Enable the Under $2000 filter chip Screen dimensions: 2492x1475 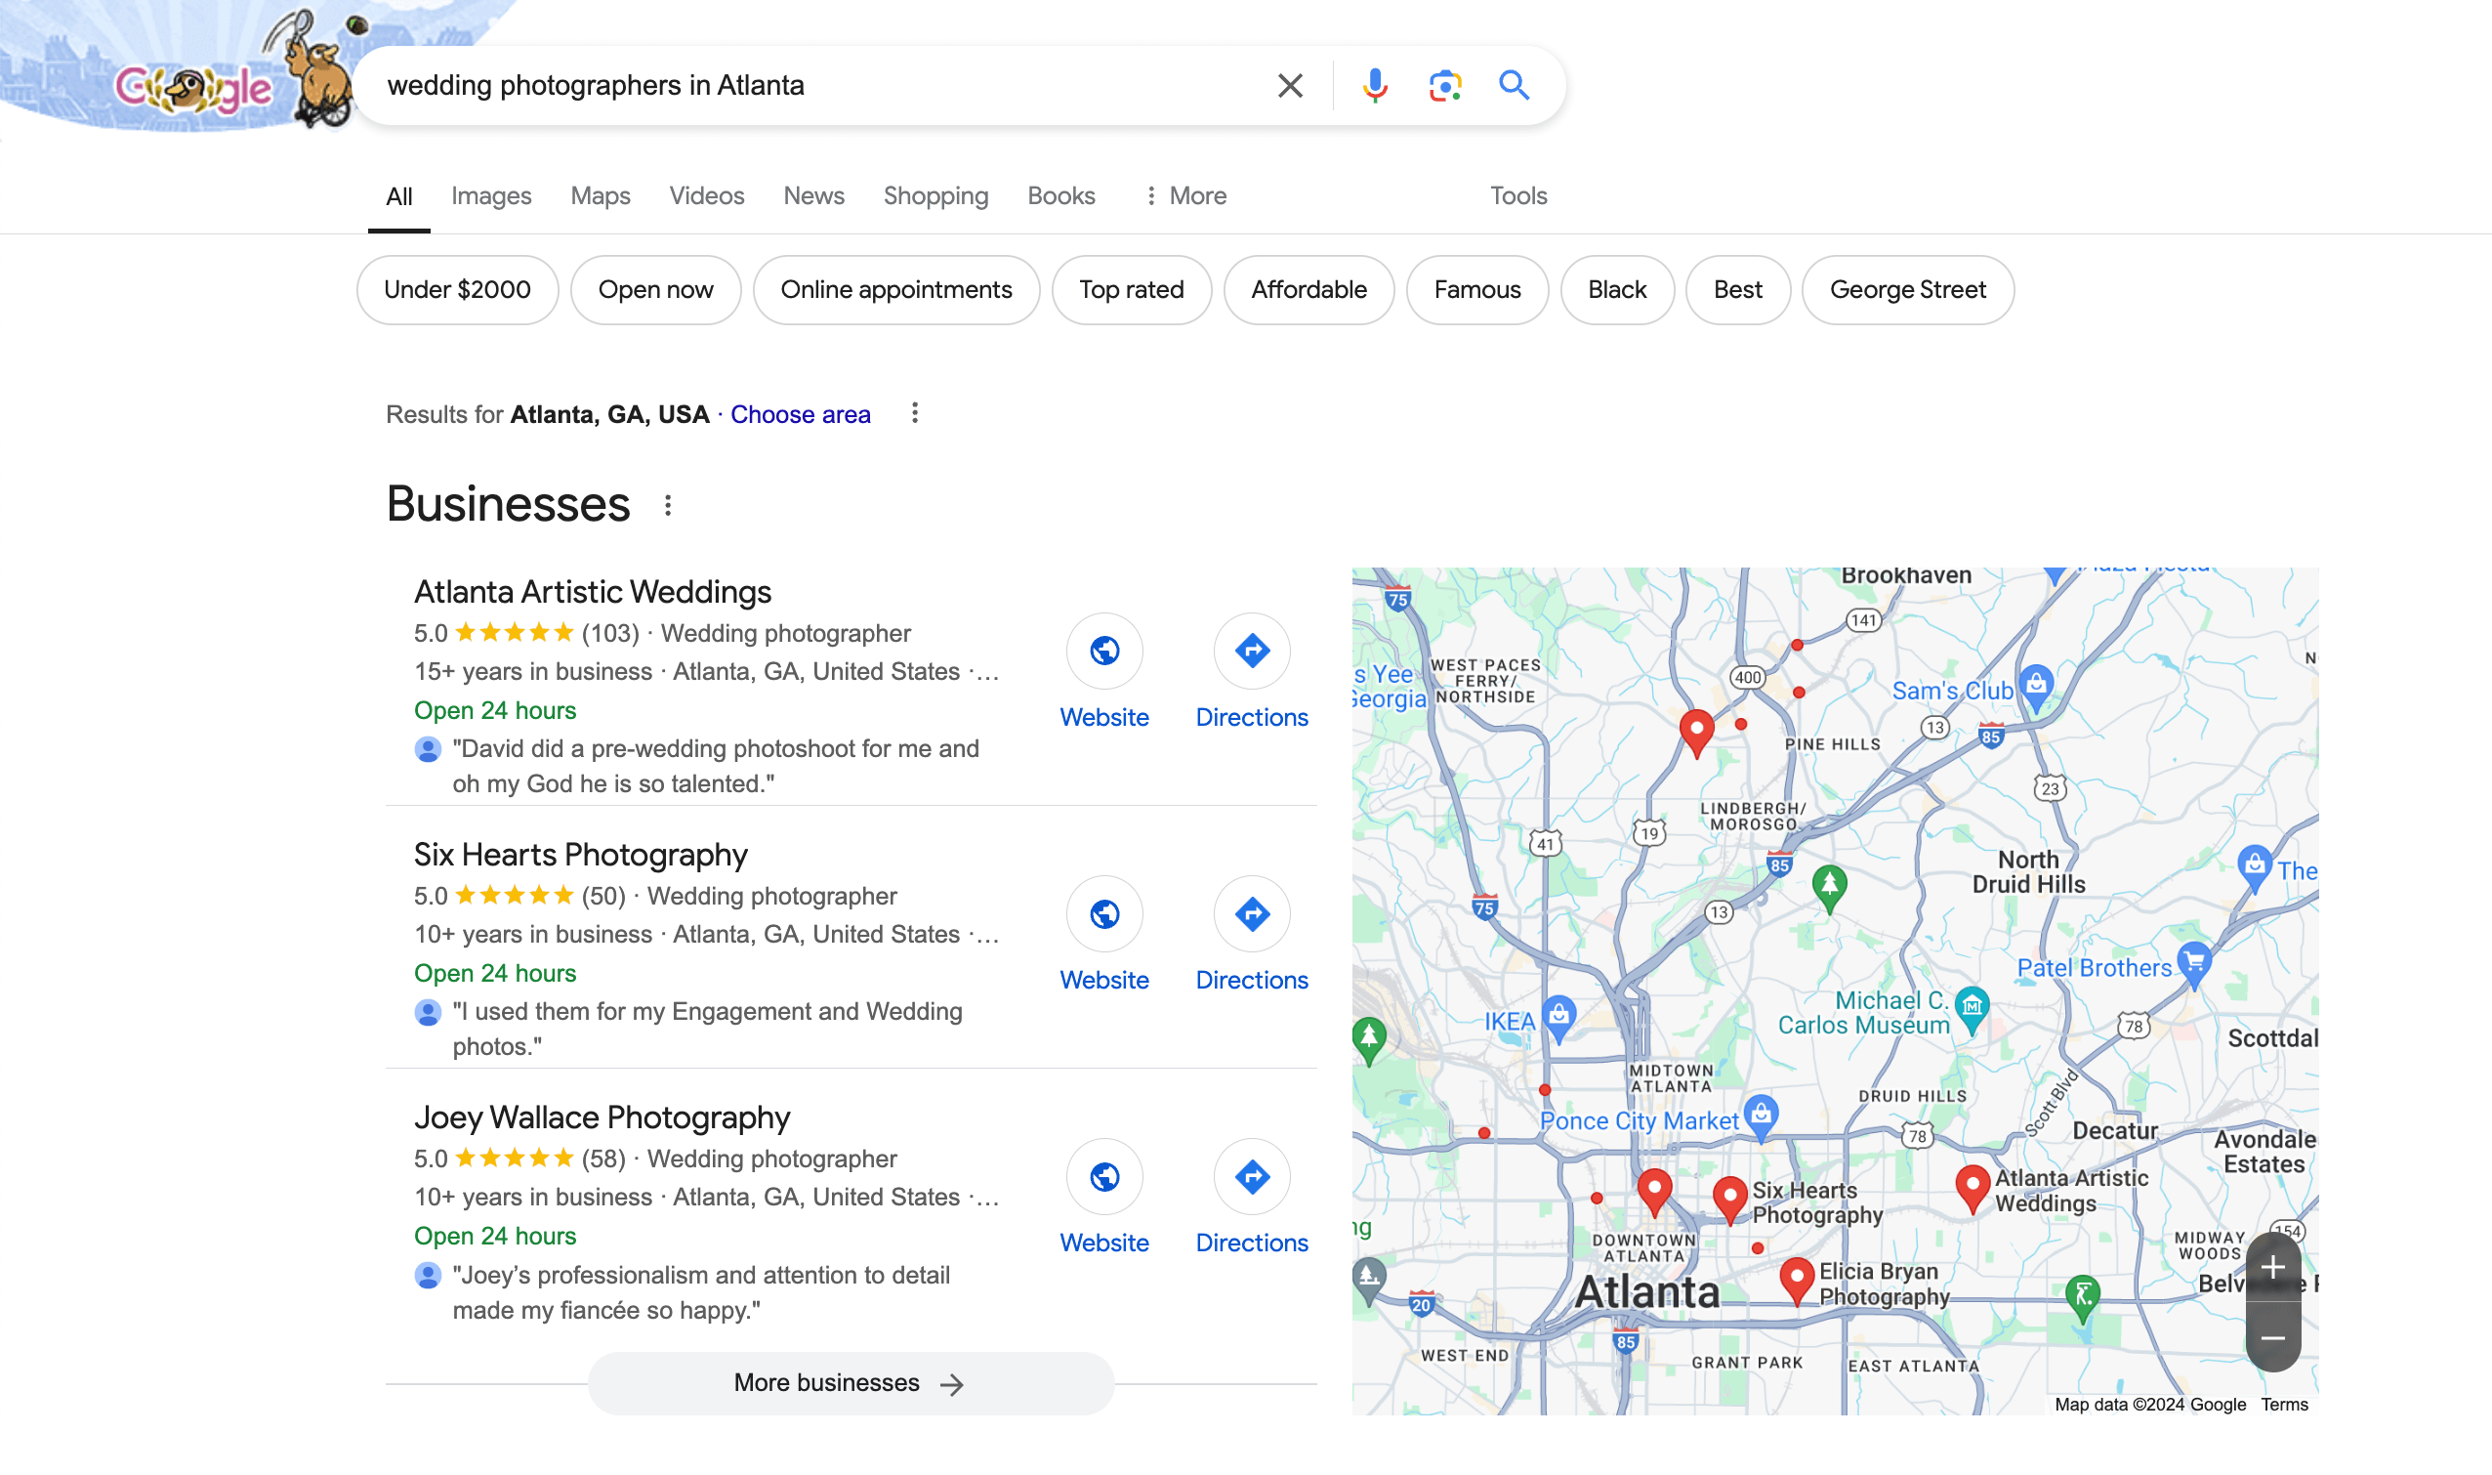pos(457,290)
